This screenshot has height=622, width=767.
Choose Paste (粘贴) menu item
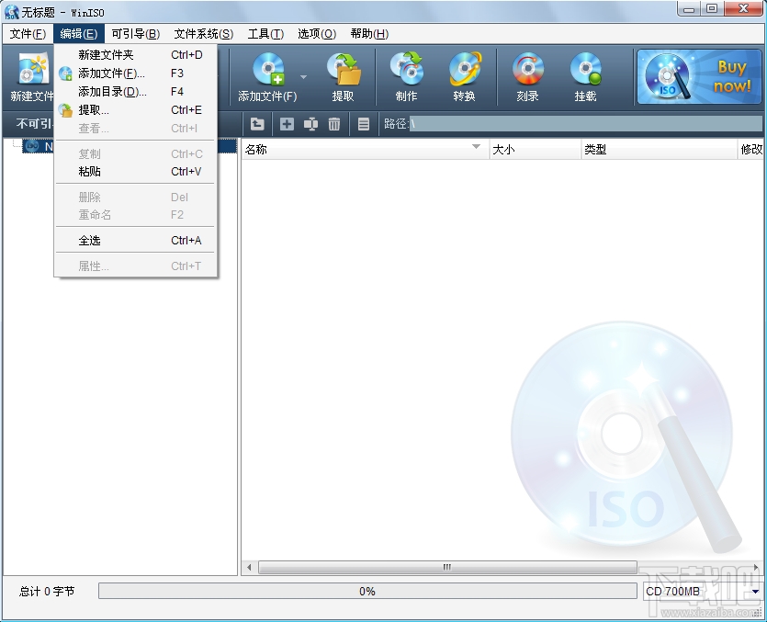(136, 171)
